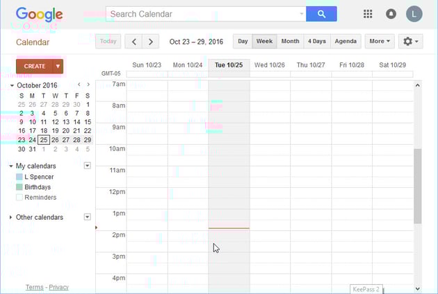Open the L account avatar

414,14
